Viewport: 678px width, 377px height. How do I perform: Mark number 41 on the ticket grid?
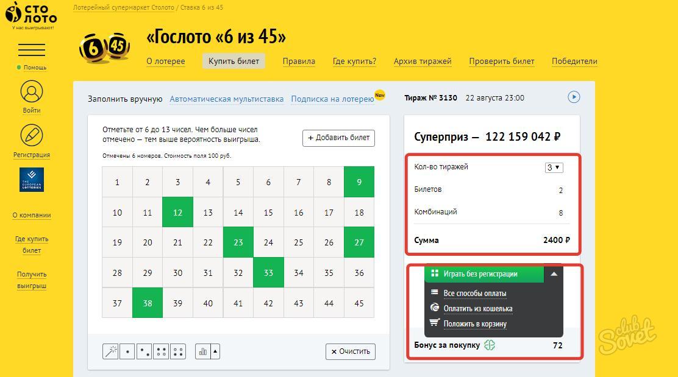[x=238, y=303]
